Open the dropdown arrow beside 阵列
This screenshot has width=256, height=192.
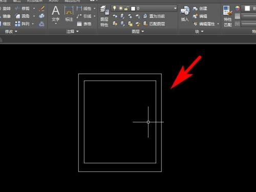[x=33, y=24]
